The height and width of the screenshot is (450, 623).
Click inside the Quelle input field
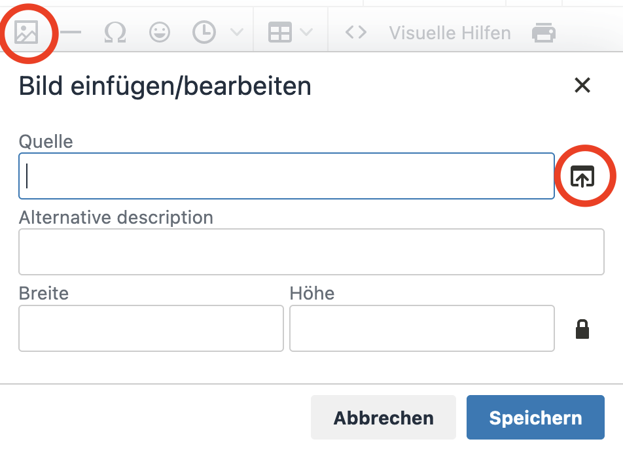coord(287,175)
